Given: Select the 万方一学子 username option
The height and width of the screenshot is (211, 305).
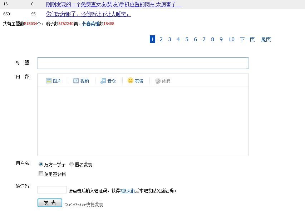Looking at the screenshot, I should pyautogui.click(x=41, y=164).
